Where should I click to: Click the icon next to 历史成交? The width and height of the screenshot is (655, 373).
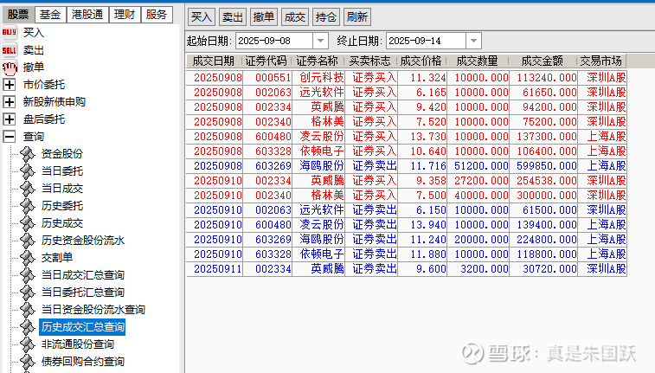pyautogui.click(x=28, y=223)
